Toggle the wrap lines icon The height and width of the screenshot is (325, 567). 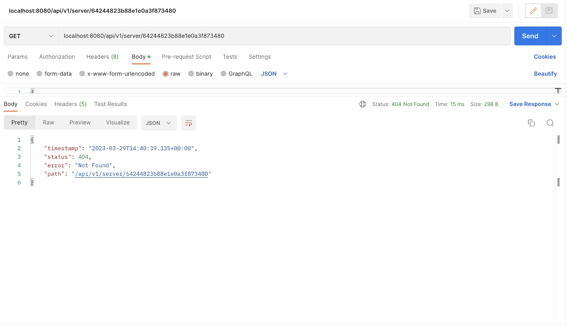189,123
